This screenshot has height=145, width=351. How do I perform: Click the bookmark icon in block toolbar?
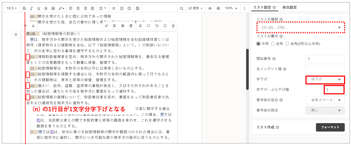tap(165, 26)
